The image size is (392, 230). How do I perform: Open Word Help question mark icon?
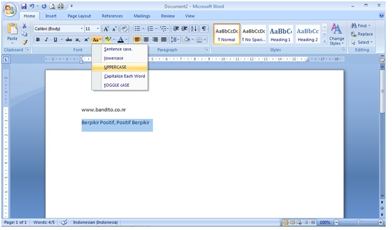tap(381, 15)
